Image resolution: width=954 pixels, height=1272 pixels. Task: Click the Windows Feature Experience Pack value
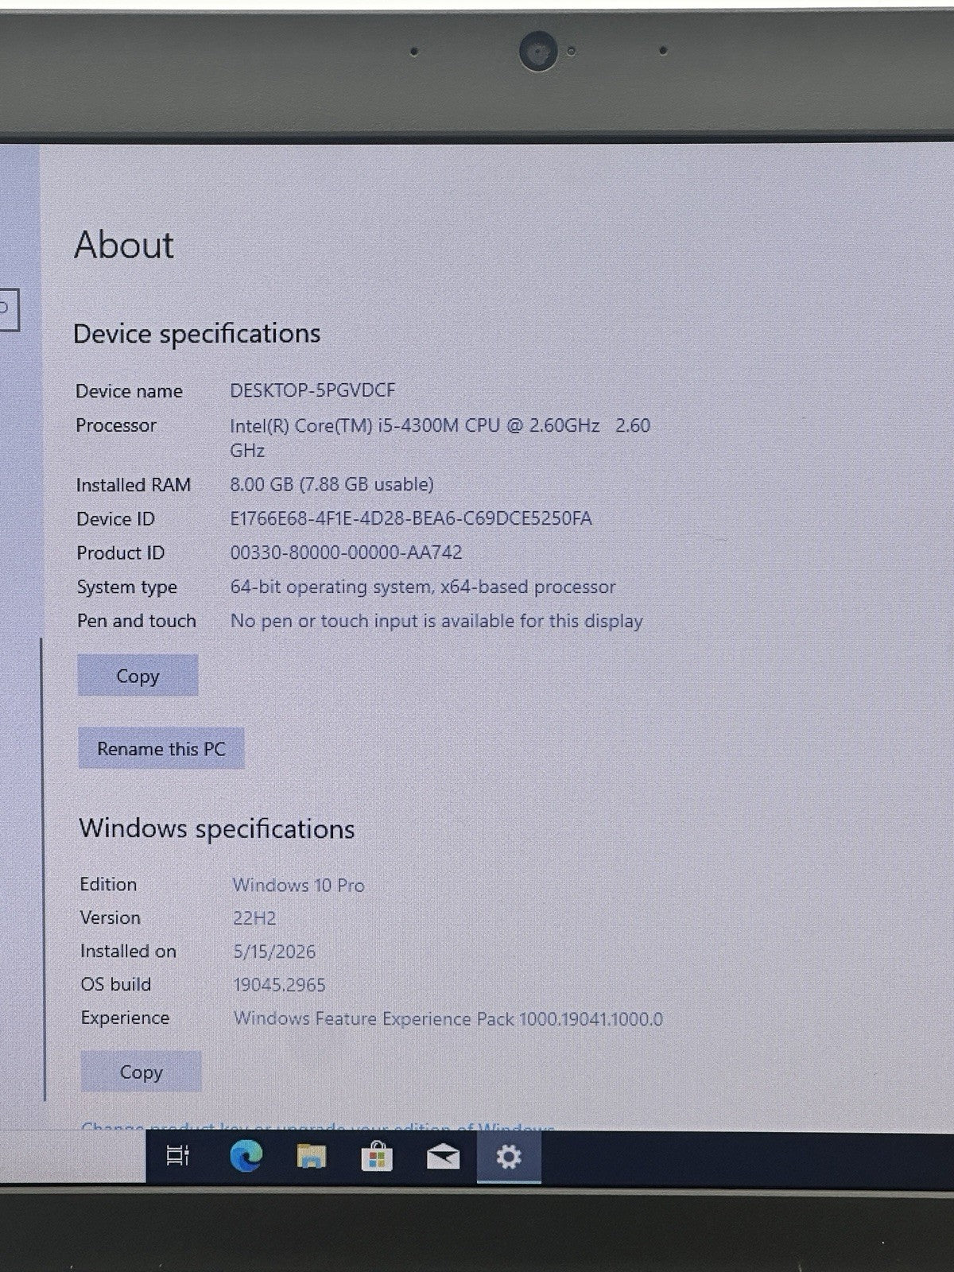click(x=448, y=1018)
